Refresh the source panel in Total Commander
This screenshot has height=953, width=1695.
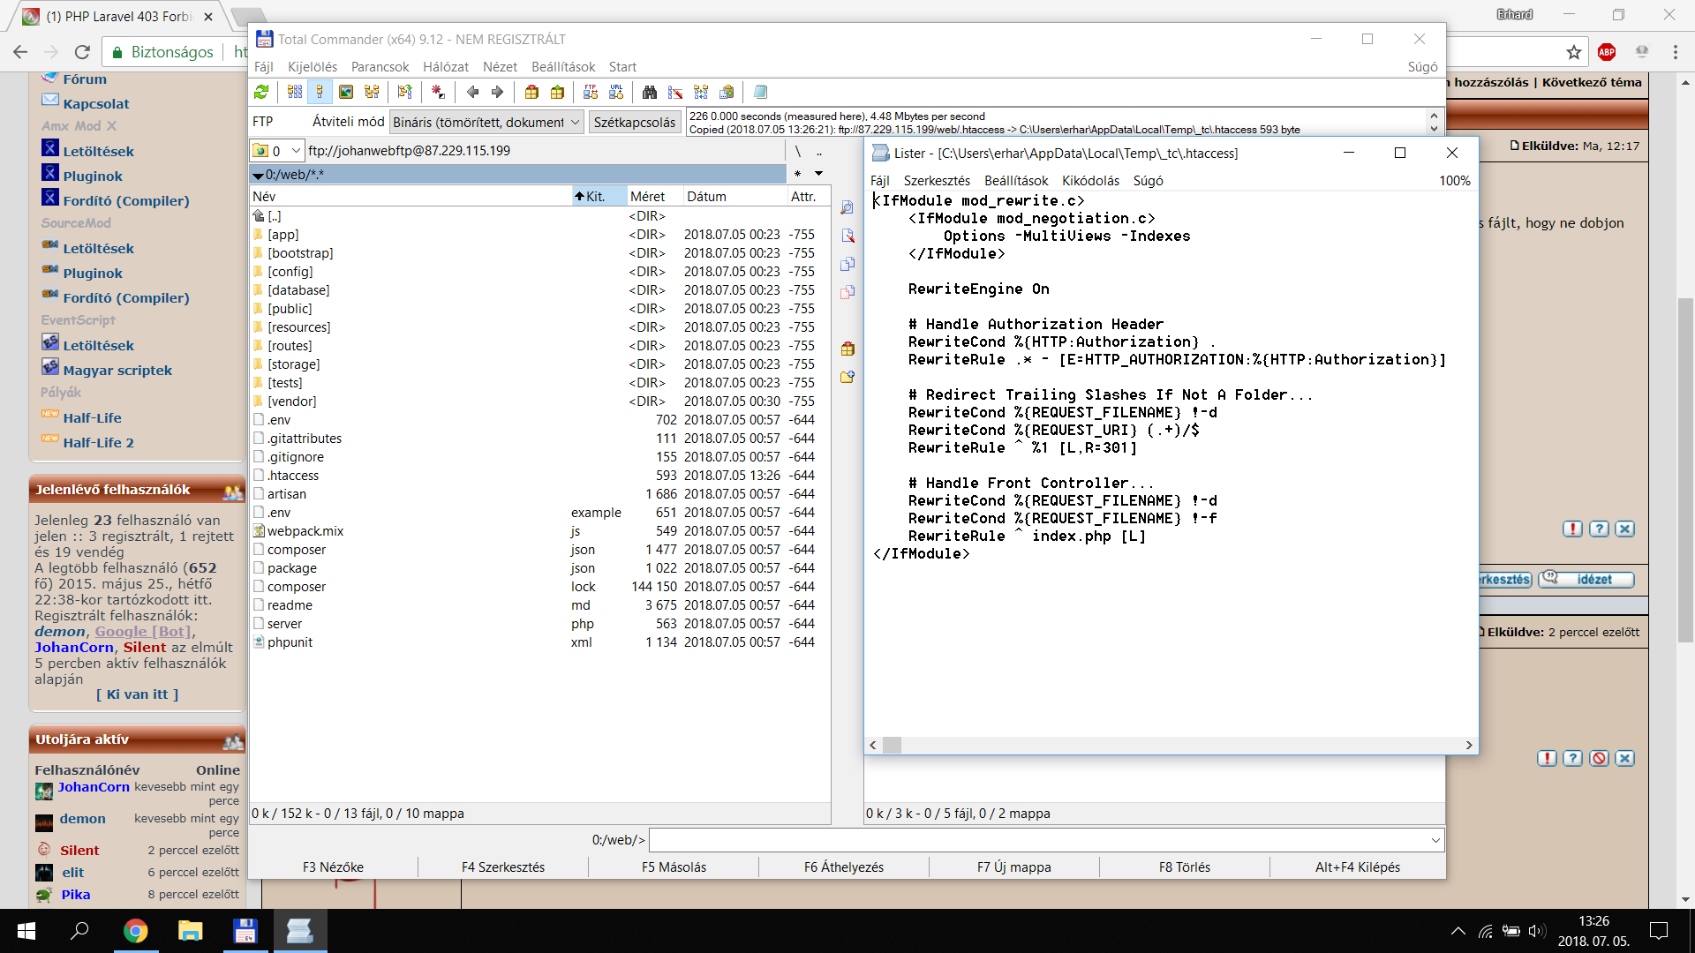261,92
